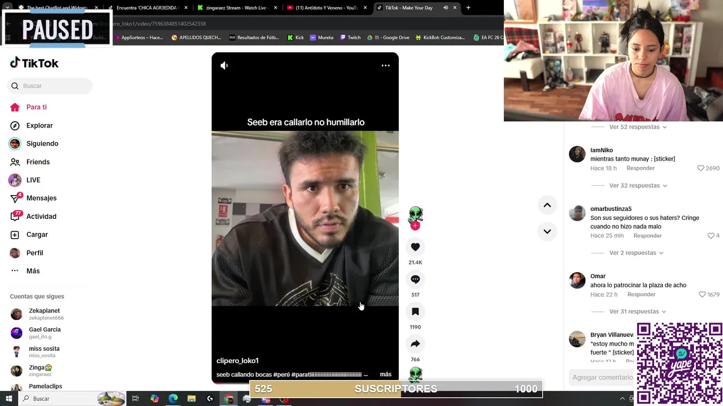Viewport: 723px width, 406px height.
Task: Switch to Encuentra CHICA AGR3EDIDA tab
Action: [x=147, y=8]
